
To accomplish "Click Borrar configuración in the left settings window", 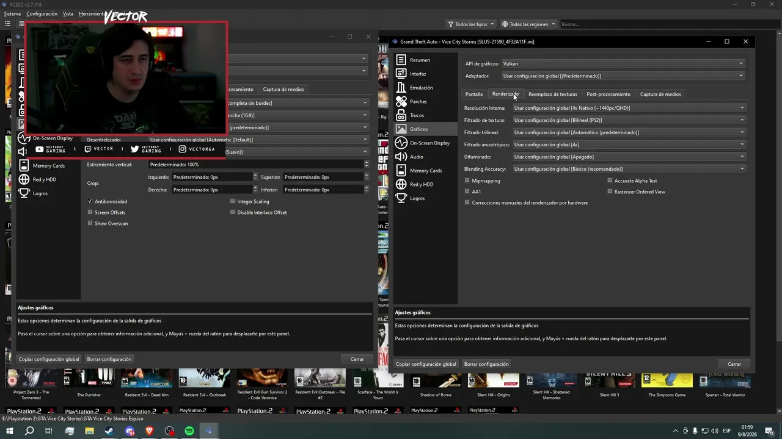I will [109, 359].
